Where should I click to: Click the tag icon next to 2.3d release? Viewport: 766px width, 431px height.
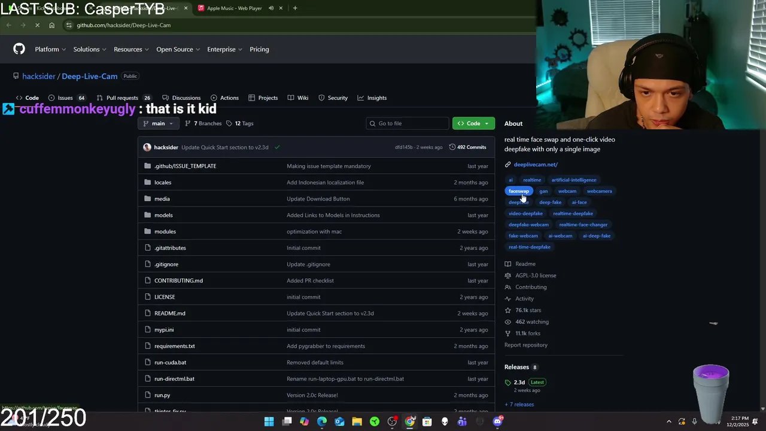coord(508,383)
